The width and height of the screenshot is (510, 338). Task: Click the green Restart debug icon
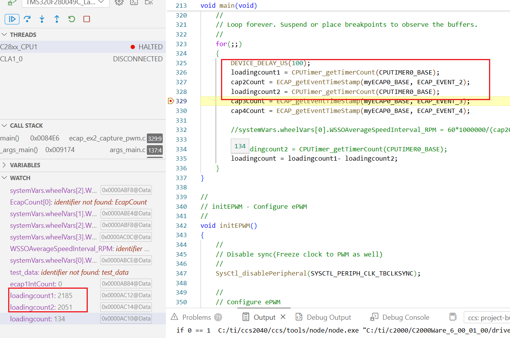[71, 19]
